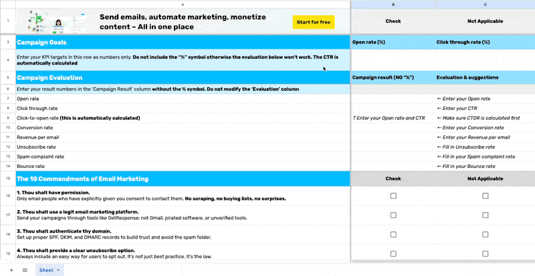
Task: Click the Start for free button
Action: tap(313, 22)
